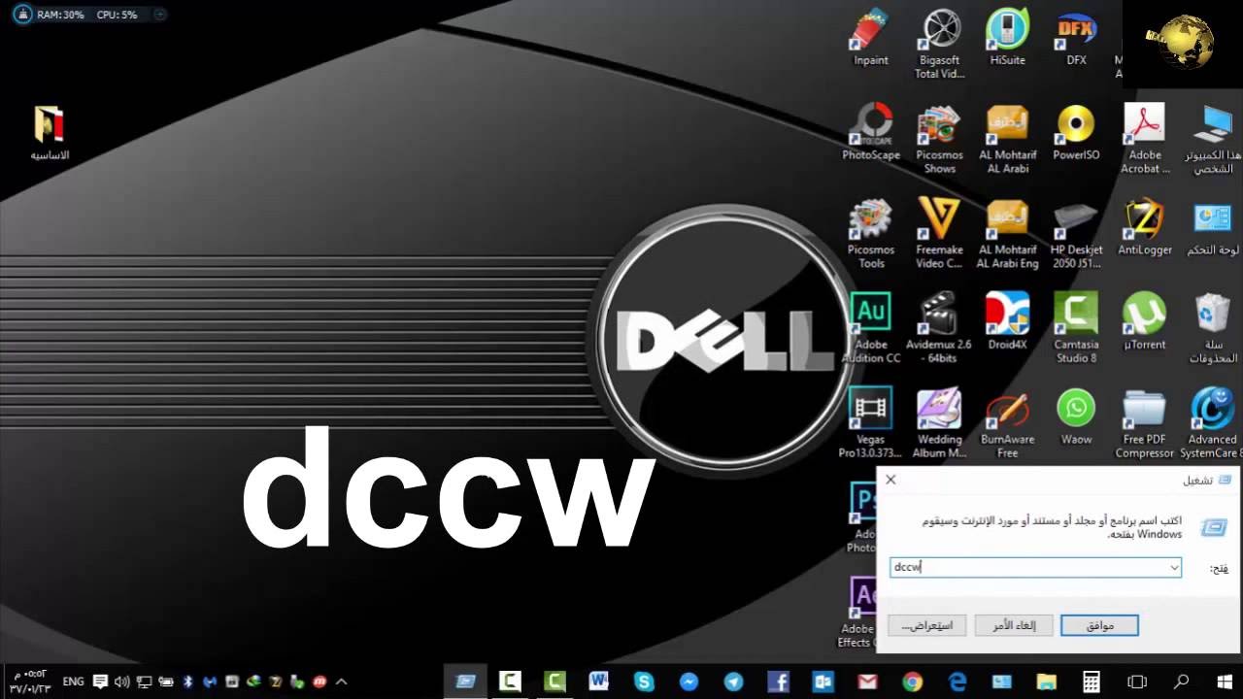1243x699 pixels.
Task: Open the Inpaint desktop shortcut
Action: point(871,39)
